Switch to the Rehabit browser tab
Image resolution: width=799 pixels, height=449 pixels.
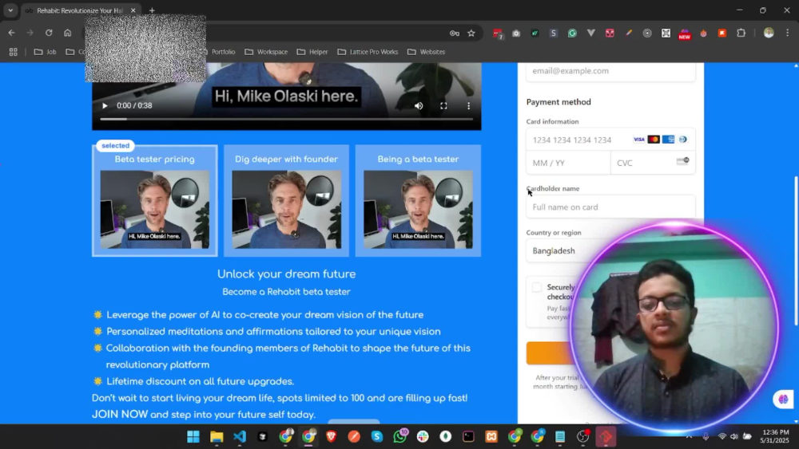tap(81, 10)
